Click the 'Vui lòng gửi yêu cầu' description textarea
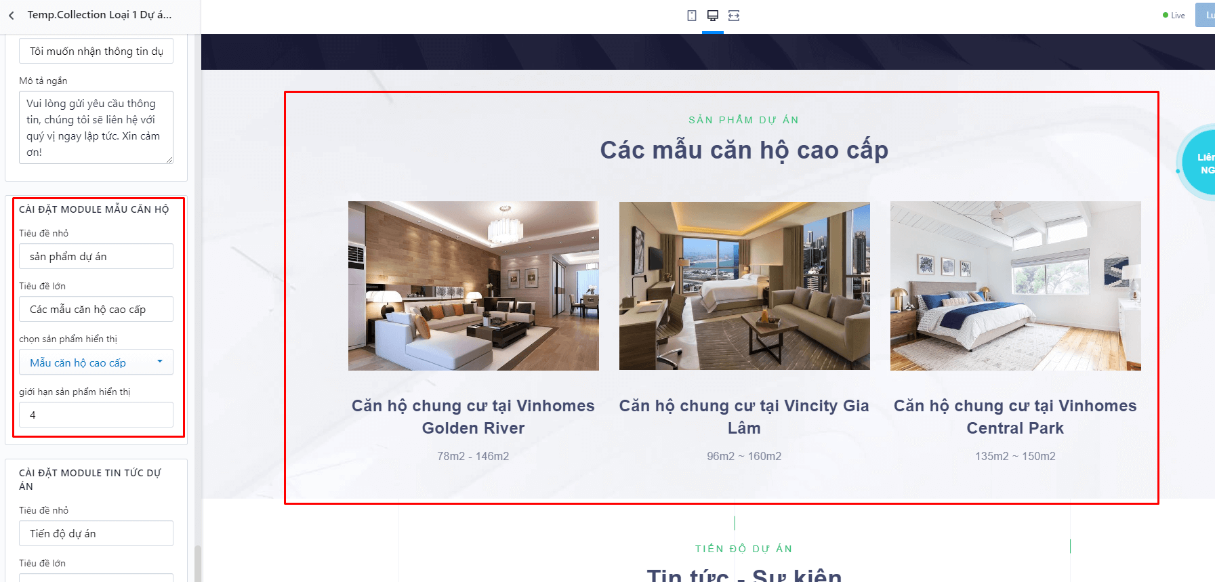The width and height of the screenshot is (1215, 582). coord(96,127)
